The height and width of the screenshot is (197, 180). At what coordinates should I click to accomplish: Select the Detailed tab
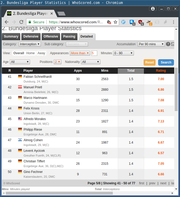(87, 36)
